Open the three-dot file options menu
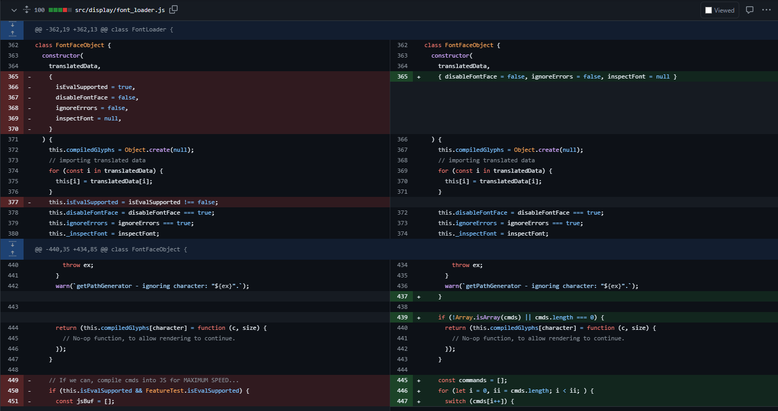Image resolution: width=778 pixels, height=411 pixels. (x=766, y=10)
